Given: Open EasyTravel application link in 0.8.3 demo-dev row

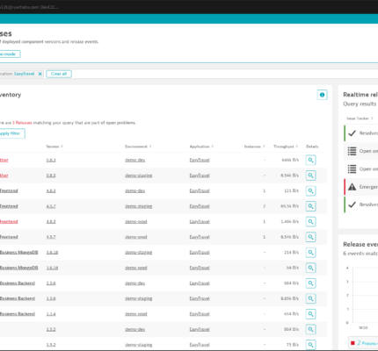Looking at the screenshot, I should 200,160.
